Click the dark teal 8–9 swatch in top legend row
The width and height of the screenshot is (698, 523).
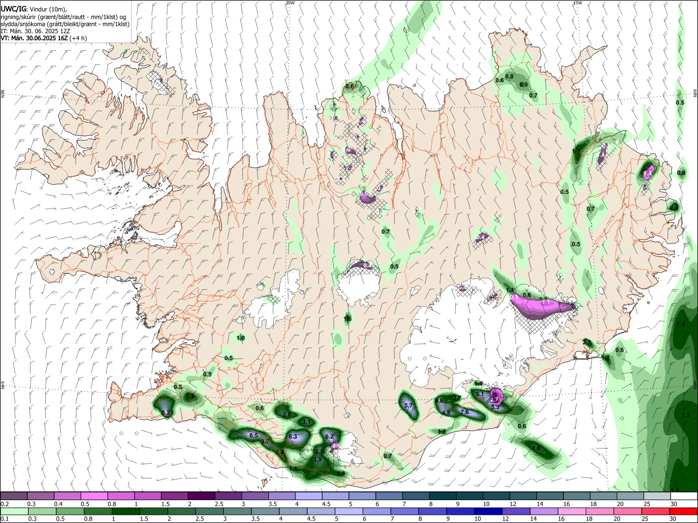[x=442, y=496]
